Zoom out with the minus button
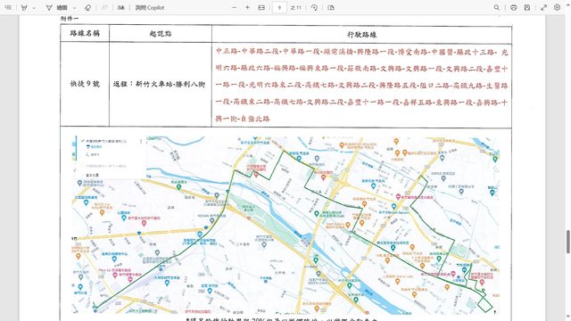 (234, 7)
